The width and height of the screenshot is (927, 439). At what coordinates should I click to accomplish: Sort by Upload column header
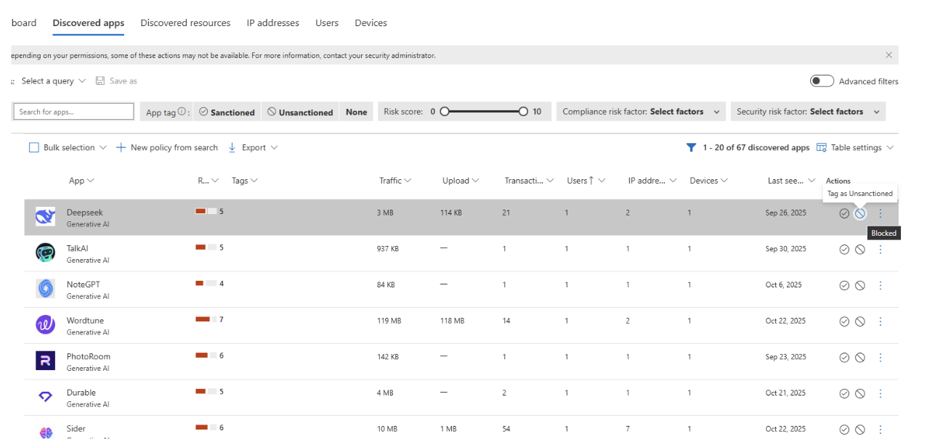coord(461,181)
